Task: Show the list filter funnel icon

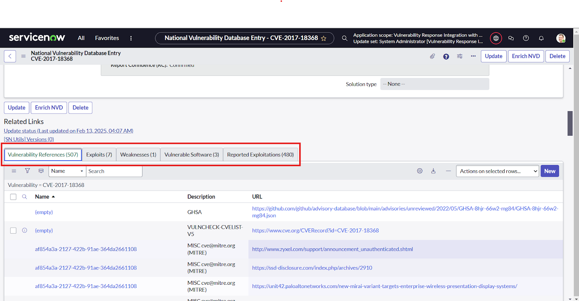Action: [x=28, y=171]
